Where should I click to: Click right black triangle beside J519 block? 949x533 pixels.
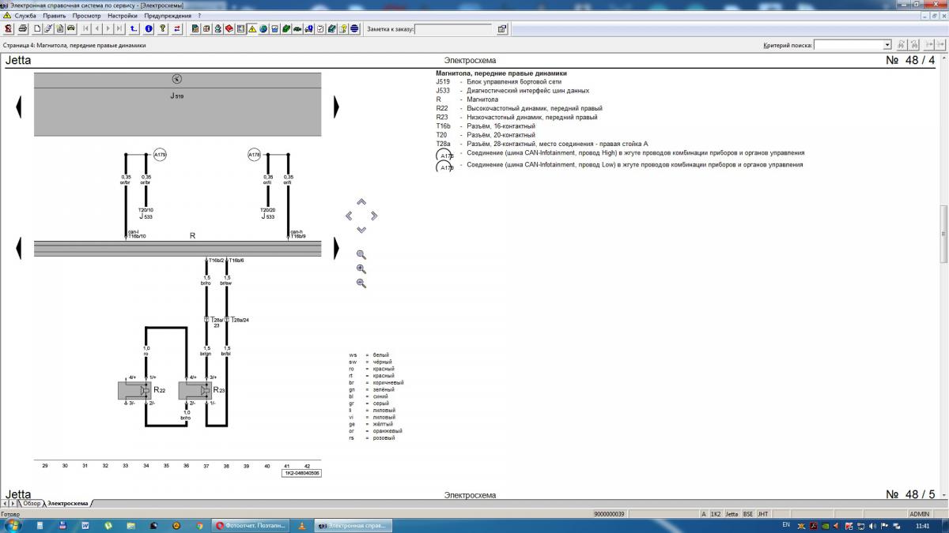pyautogui.click(x=337, y=107)
